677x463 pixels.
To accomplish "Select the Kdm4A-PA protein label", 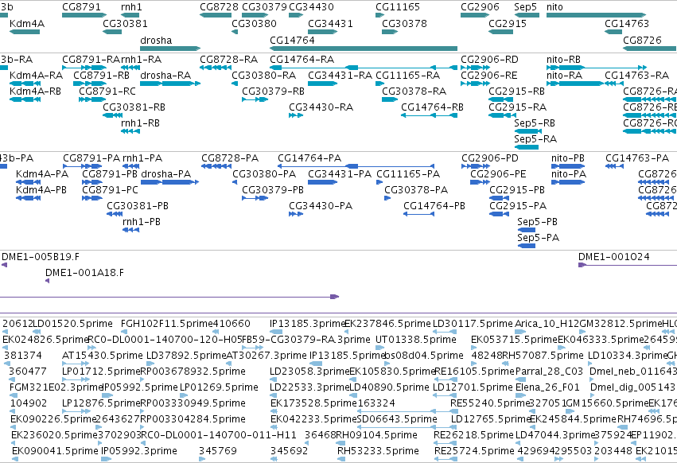I will click(x=42, y=174).
